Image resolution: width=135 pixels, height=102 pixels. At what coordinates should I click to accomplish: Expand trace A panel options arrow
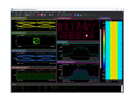54,18
